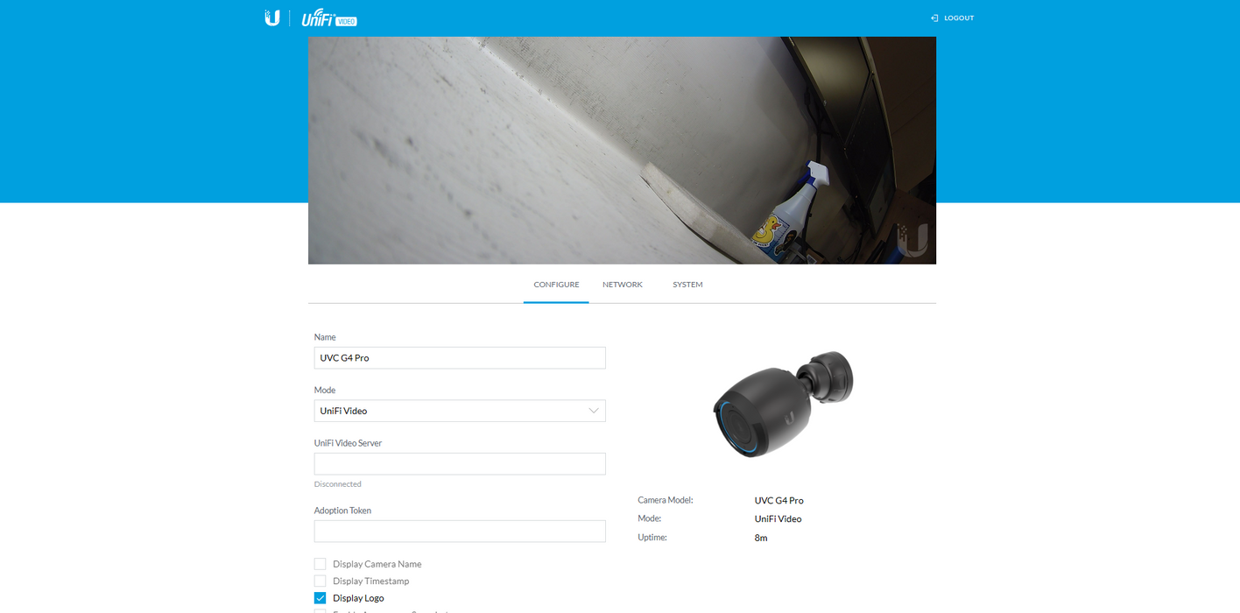Open the SYSTEM tab
1240x613 pixels.
pos(687,285)
